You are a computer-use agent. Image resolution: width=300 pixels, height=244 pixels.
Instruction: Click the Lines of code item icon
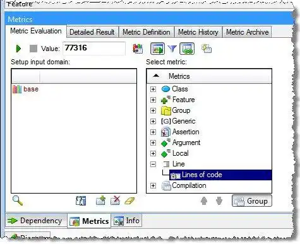[176, 176]
